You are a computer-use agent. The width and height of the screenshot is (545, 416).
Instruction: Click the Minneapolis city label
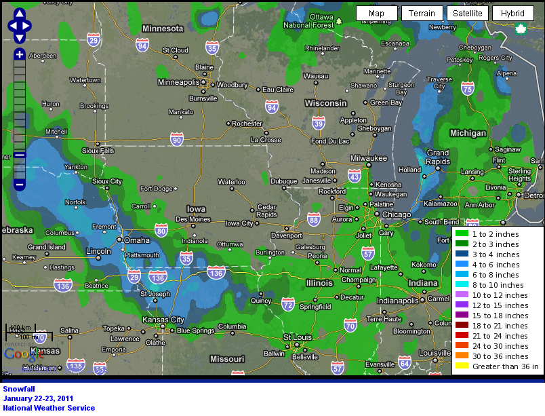pos(179,82)
